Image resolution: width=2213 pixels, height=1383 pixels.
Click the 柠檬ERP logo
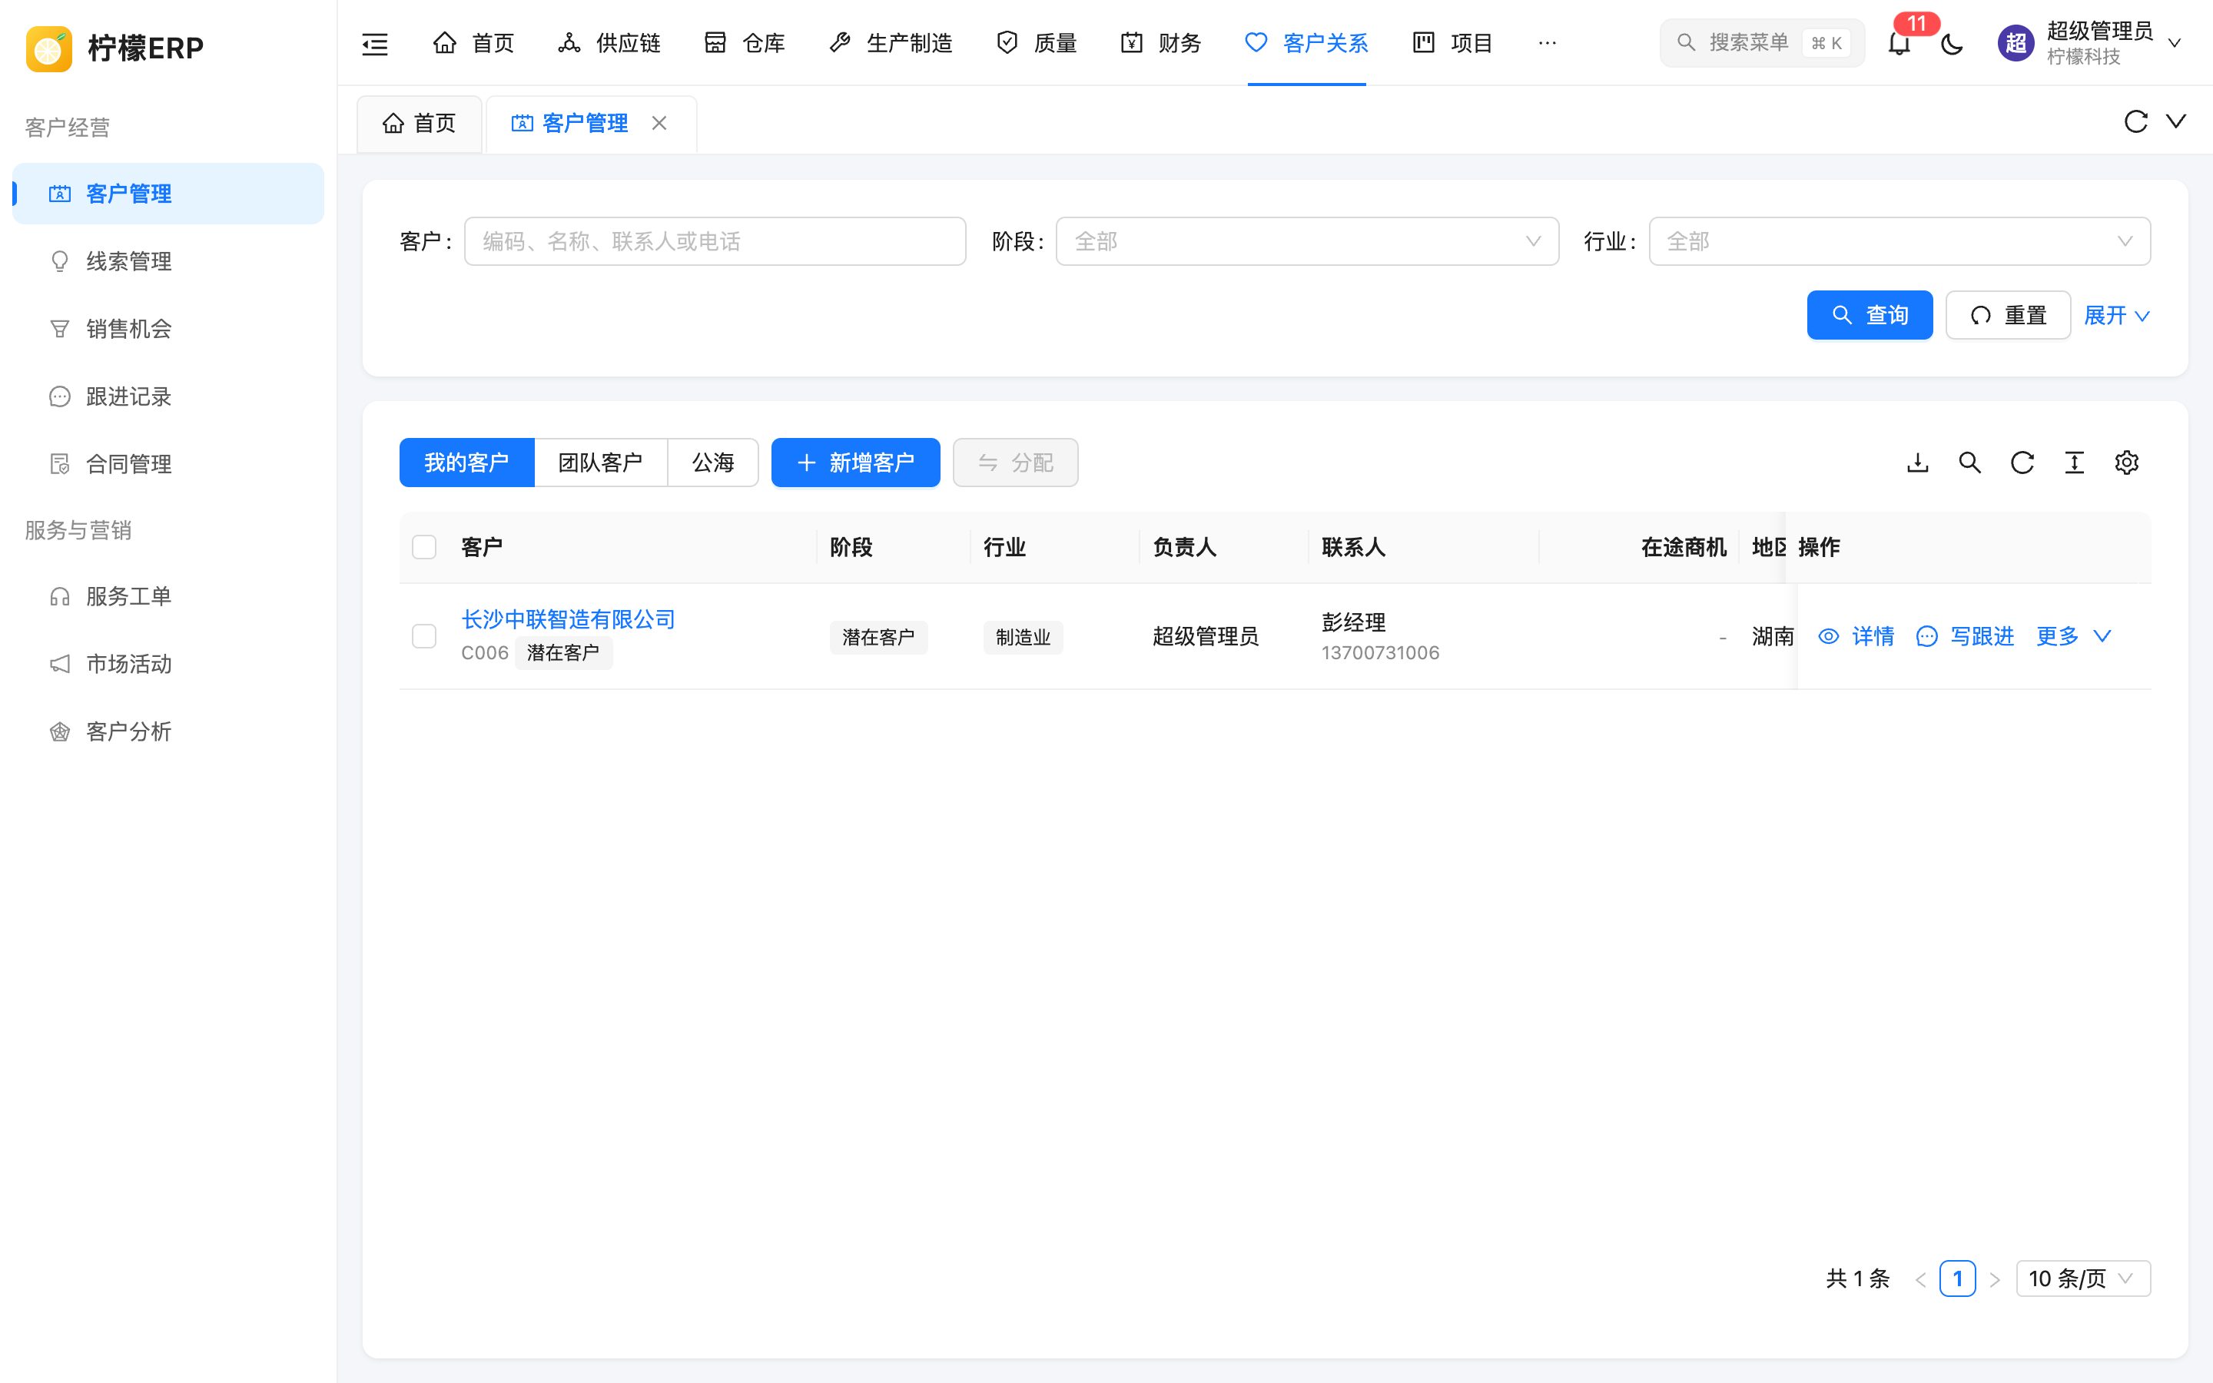[114, 48]
